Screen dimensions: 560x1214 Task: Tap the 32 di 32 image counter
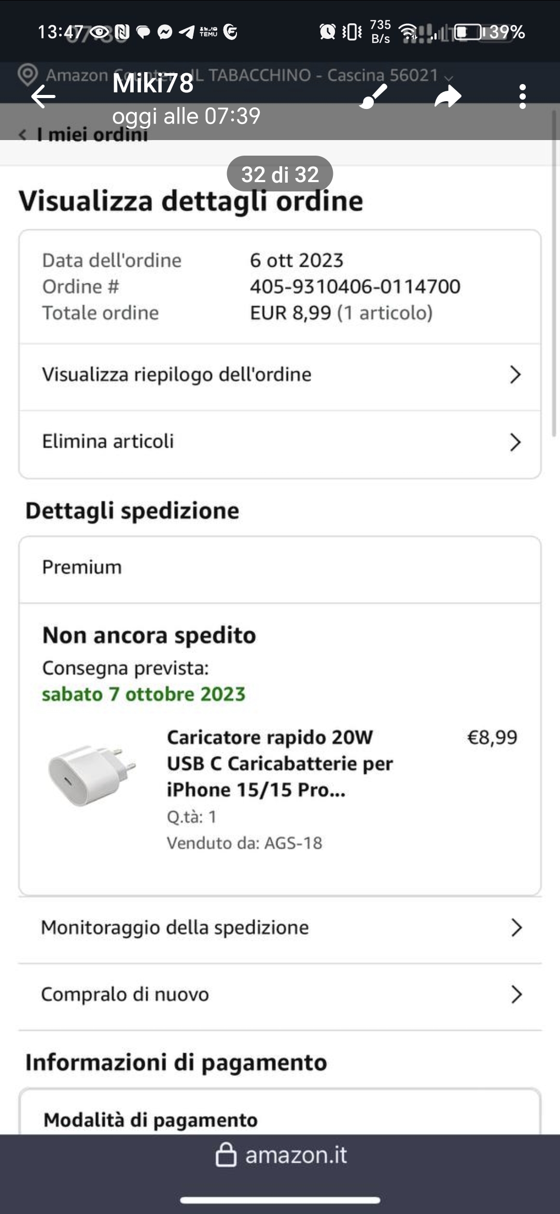280,174
